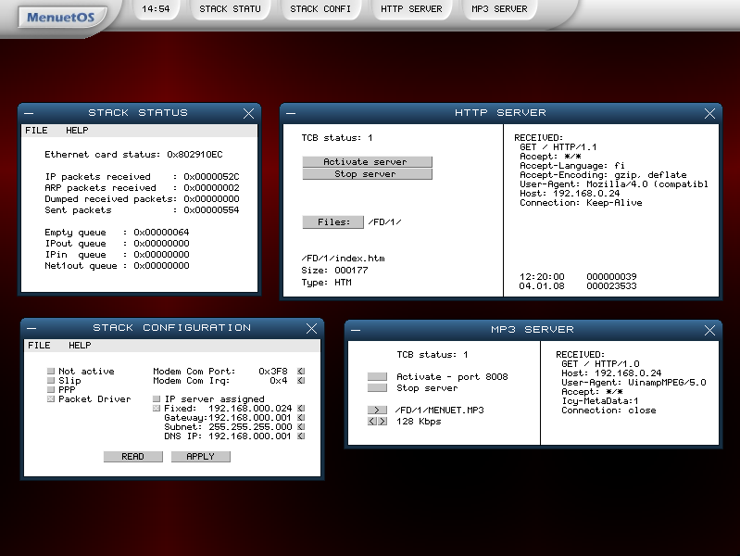Image resolution: width=740 pixels, height=556 pixels.
Task: Click the APPLY button
Action: pyautogui.click(x=201, y=456)
